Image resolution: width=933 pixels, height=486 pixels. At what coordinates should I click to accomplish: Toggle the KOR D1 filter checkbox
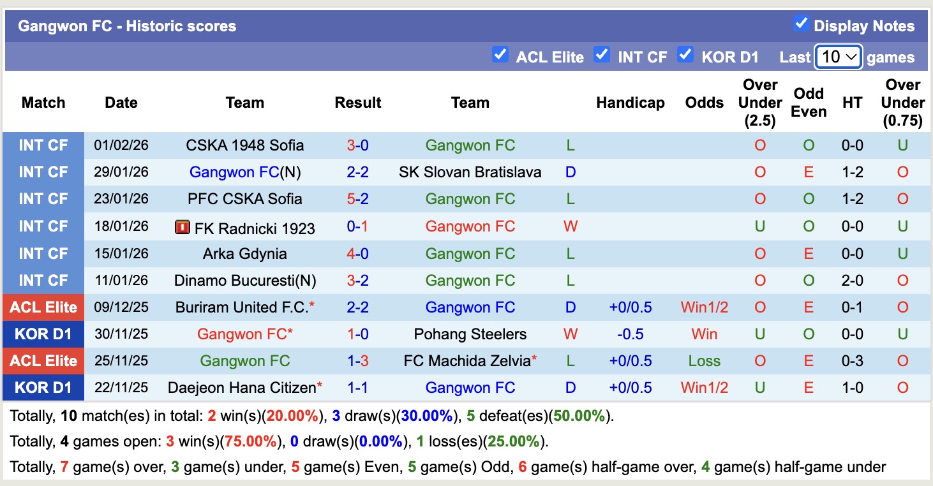[686, 55]
